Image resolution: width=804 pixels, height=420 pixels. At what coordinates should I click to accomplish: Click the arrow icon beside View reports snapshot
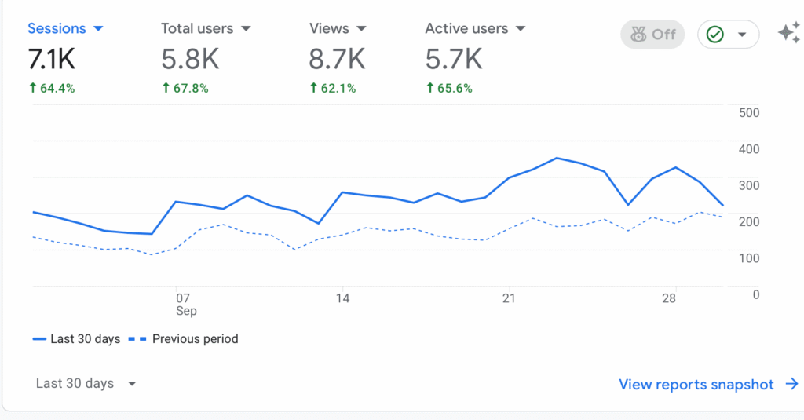click(x=791, y=384)
